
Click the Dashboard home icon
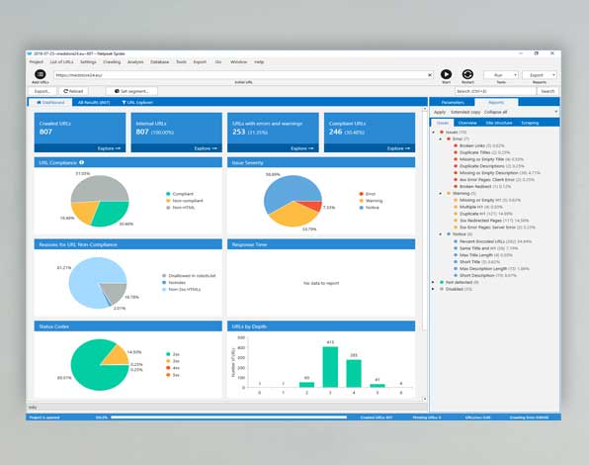pyautogui.click(x=39, y=102)
